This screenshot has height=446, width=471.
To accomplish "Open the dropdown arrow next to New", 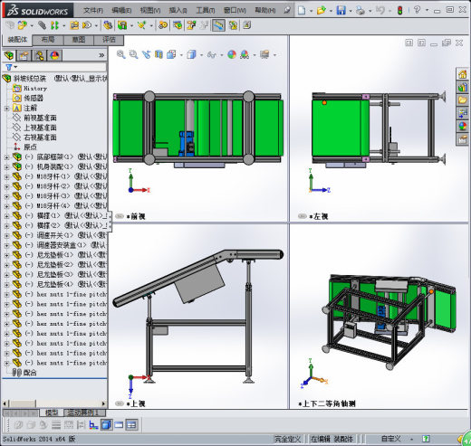I will 311,11.
